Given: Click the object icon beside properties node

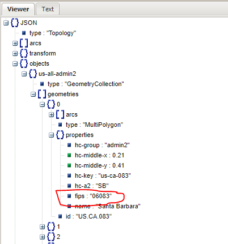Looking at the screenshot, I should [60, 135].
